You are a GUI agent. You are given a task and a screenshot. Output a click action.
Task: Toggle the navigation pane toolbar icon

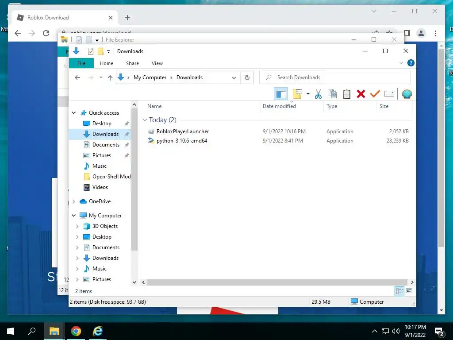281,94
